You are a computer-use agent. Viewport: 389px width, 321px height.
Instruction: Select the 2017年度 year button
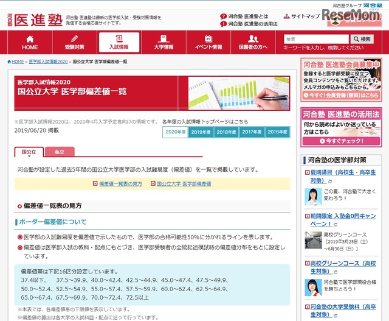[x=252, y=132]
